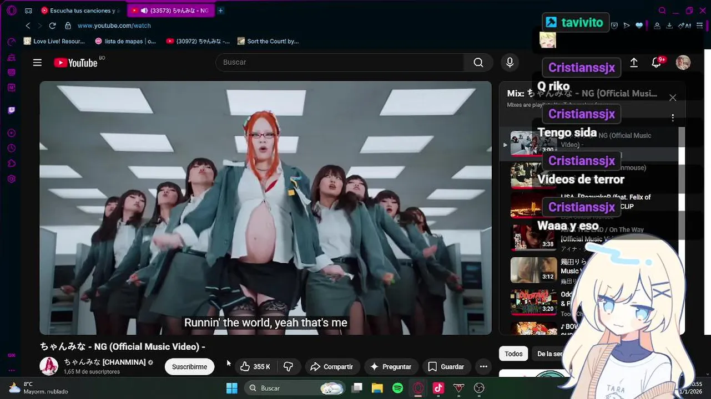
Task: Open File Explorer from the taskbar
Action: point(377,388)
